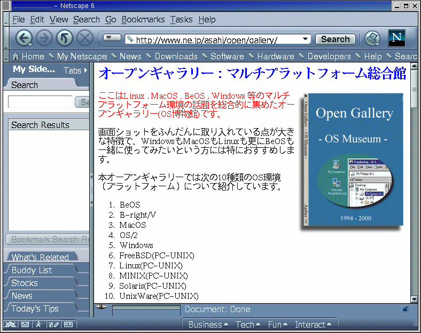Viewport: 421px width, 333px height.
Task: Click inside the sidebar search text field
Action: click(40, 101)
